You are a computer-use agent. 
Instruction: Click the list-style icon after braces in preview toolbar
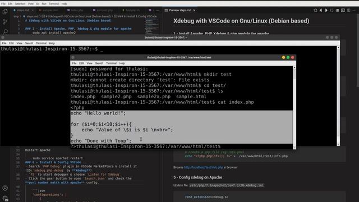(x=337, y=10)
